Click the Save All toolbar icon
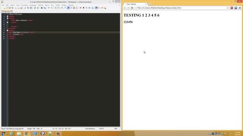 13,8
